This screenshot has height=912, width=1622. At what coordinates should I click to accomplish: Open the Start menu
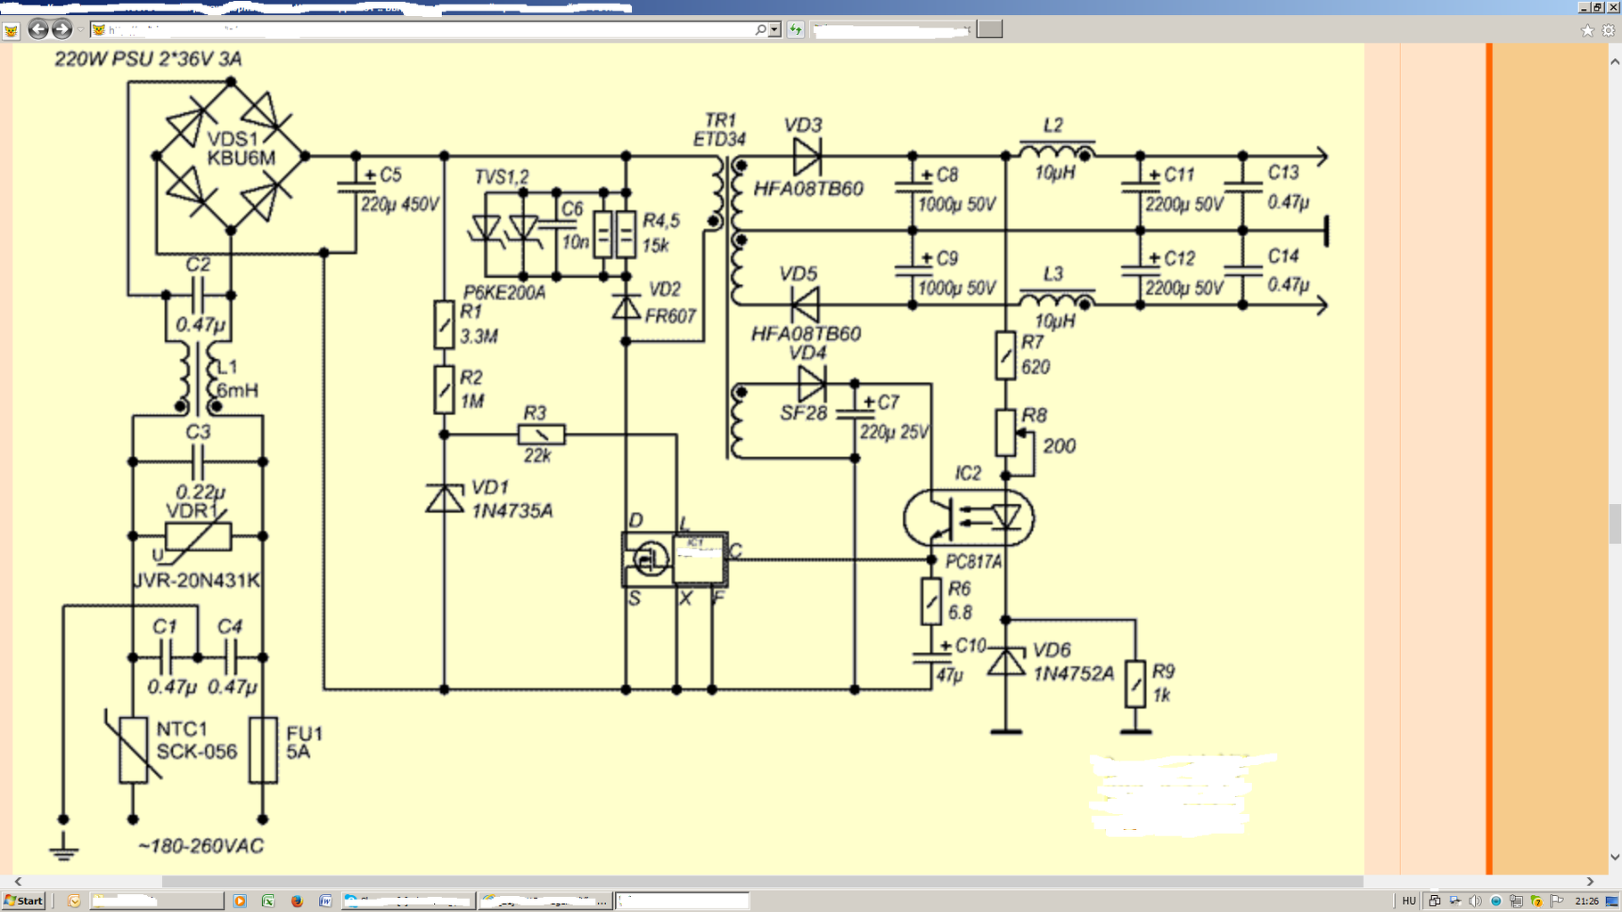click(23, 900)
